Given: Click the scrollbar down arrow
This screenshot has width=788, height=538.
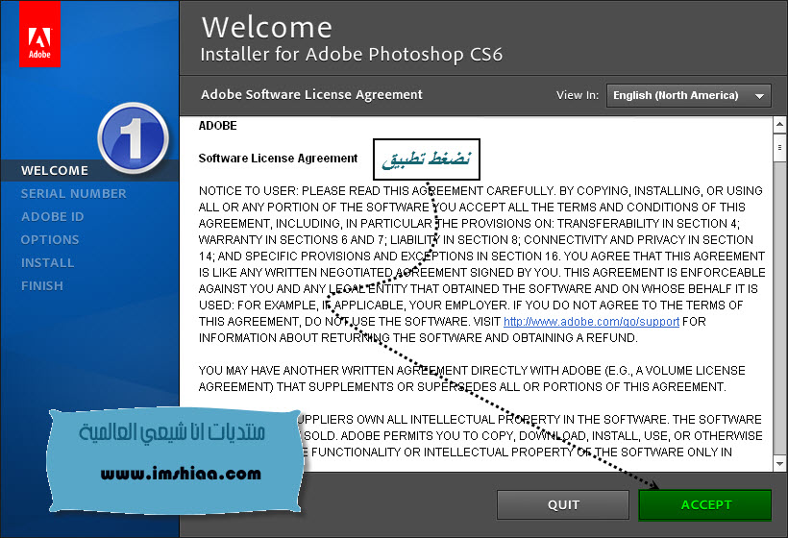Looking at the screenshot, I should click(779, 464).
